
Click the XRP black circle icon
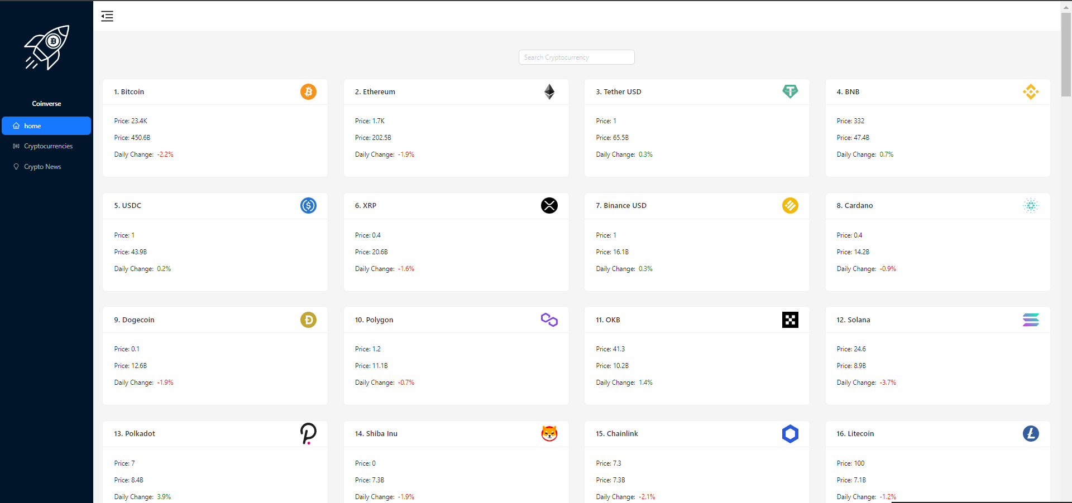[x=549, y=206]
